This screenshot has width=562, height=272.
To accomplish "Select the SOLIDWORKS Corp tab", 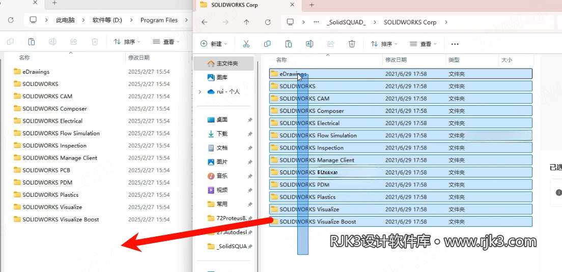I will (247, 5).
